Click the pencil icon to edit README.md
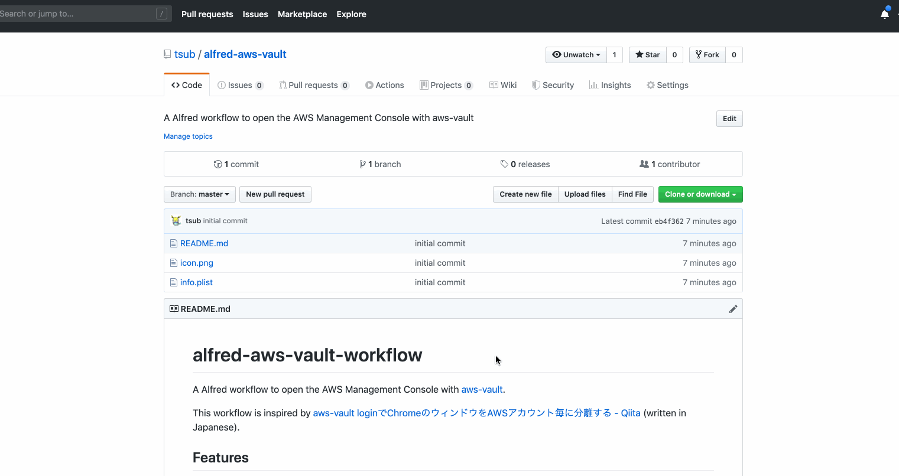 click(733, 309)
